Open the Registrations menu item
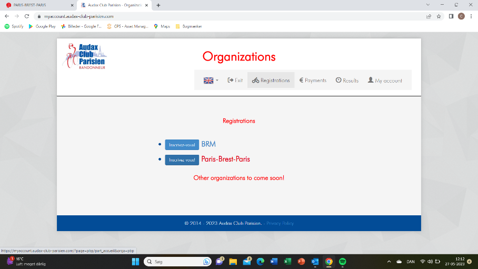Image resolution: width=478 pixels, height=269 pixels. (x=271, y=80)
